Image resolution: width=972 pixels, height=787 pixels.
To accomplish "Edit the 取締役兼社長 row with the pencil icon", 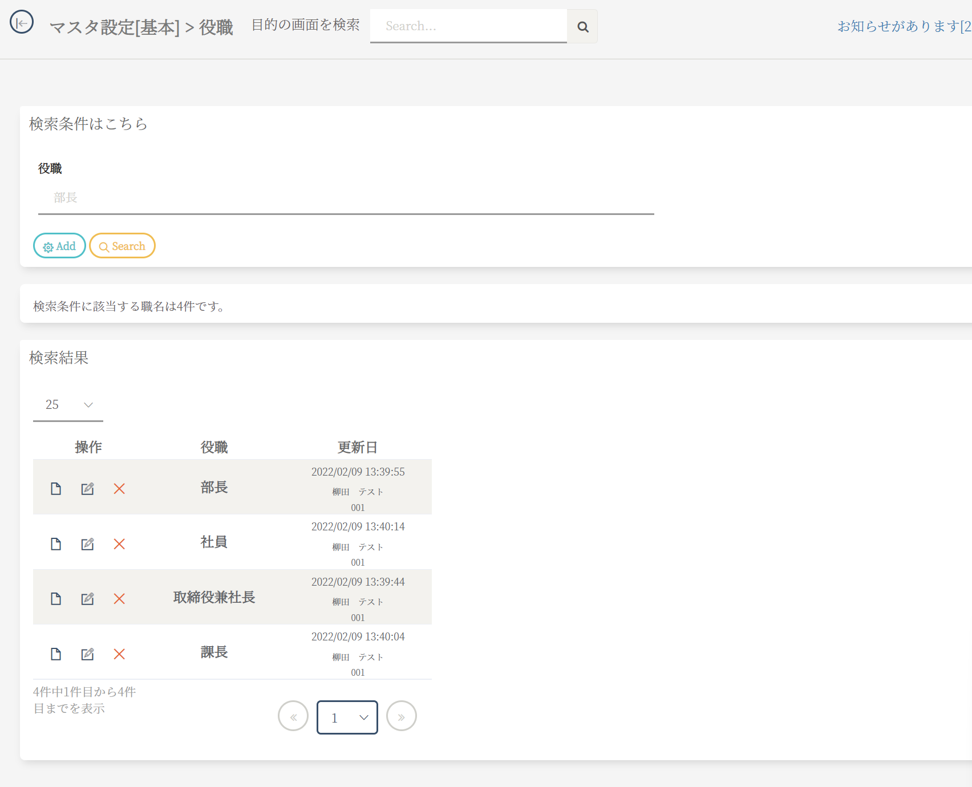I will point(87,599).
